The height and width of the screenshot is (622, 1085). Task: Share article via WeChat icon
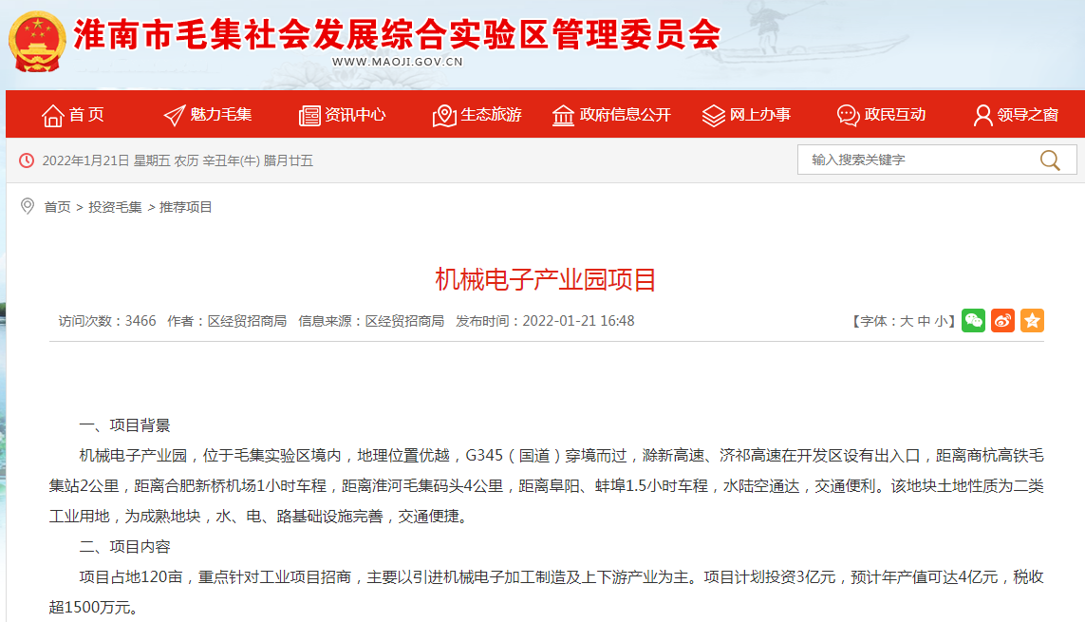pos(973,321)
